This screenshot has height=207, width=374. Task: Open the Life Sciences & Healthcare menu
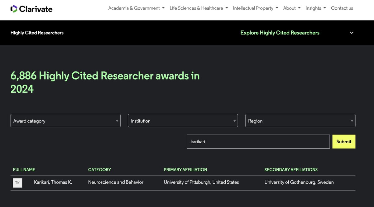pos(199,8)
